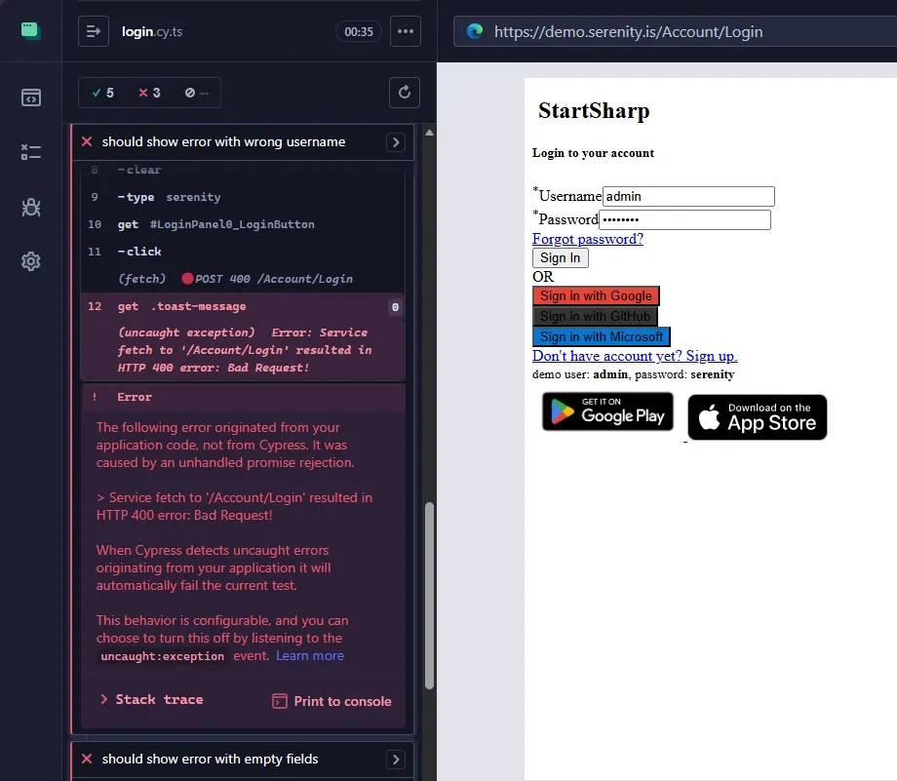Open empty fields test in IDE arrow
Image resolution: width=897 pixels, height=781 pixels.
coord(396,760)
